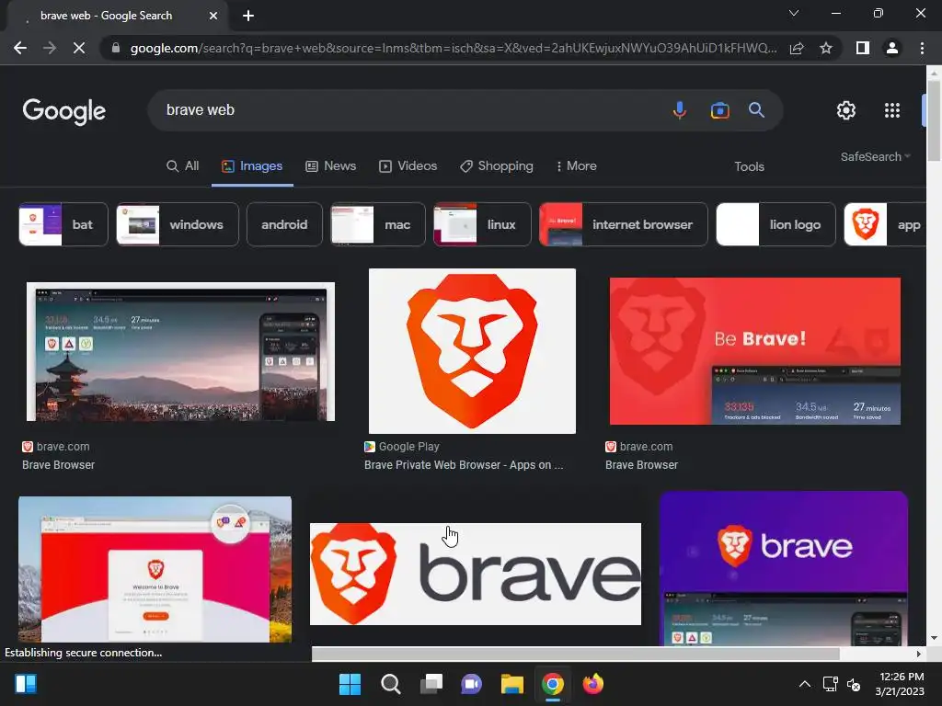Open Brave lion logo image result
Image resolution: width=942 pixels, height=706 pixels.
click(x=472, y=350)
